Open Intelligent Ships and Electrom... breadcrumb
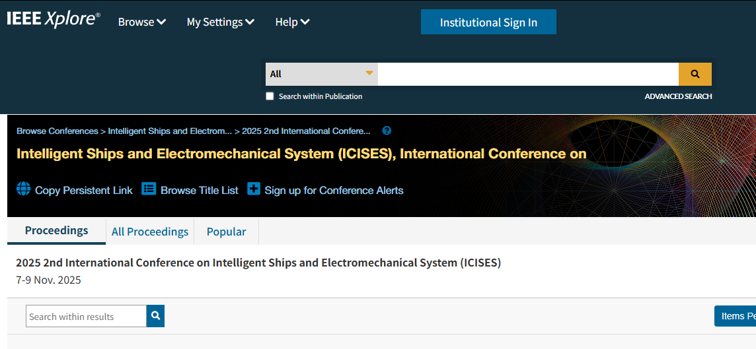 pos(170,131)
